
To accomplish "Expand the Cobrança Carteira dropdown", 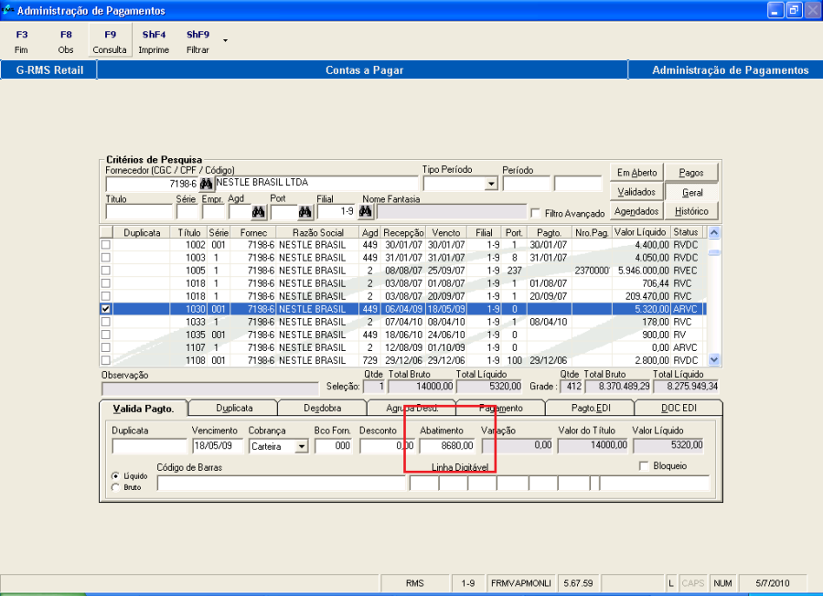I will [301, 447].
